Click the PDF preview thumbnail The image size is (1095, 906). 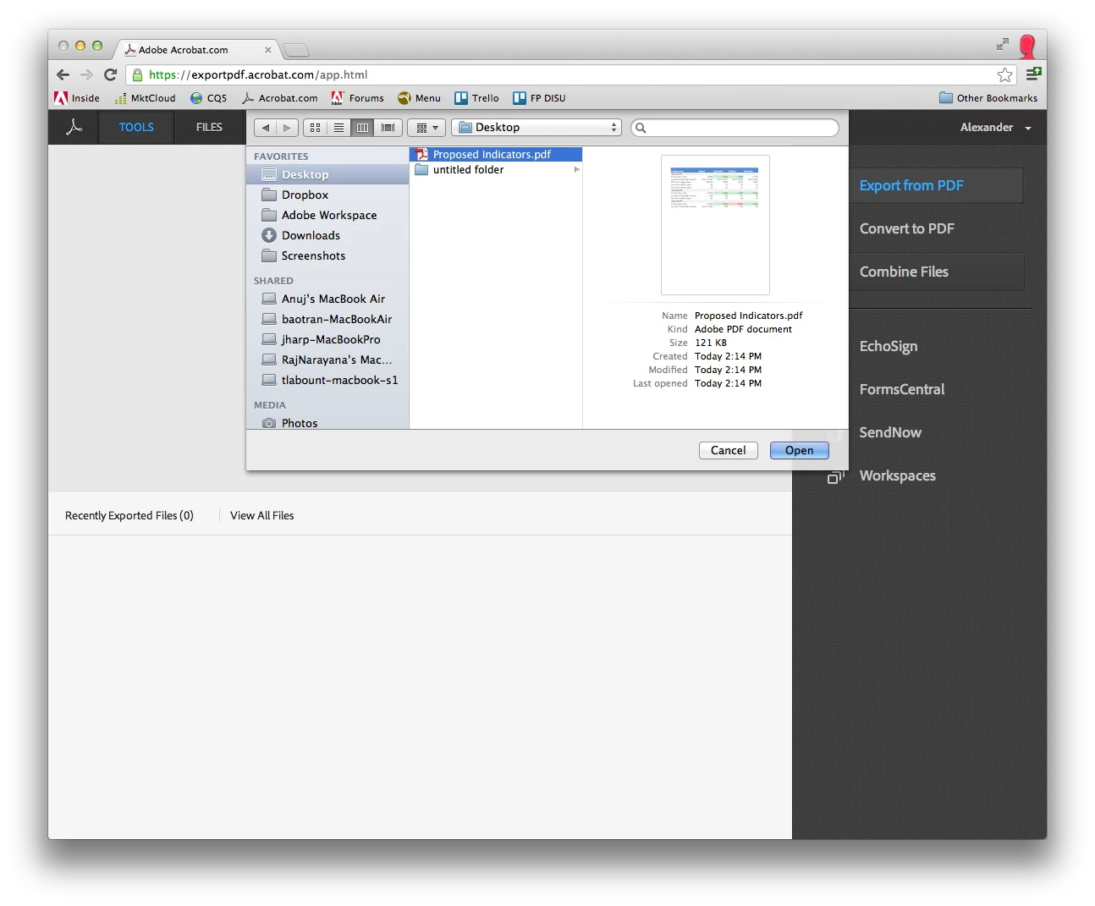coord(715,225)
